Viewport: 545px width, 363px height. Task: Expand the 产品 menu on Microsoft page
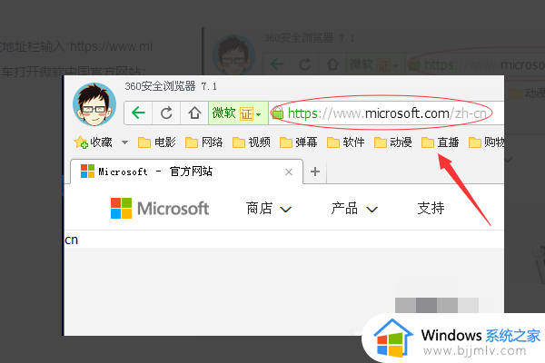[354, 209]
